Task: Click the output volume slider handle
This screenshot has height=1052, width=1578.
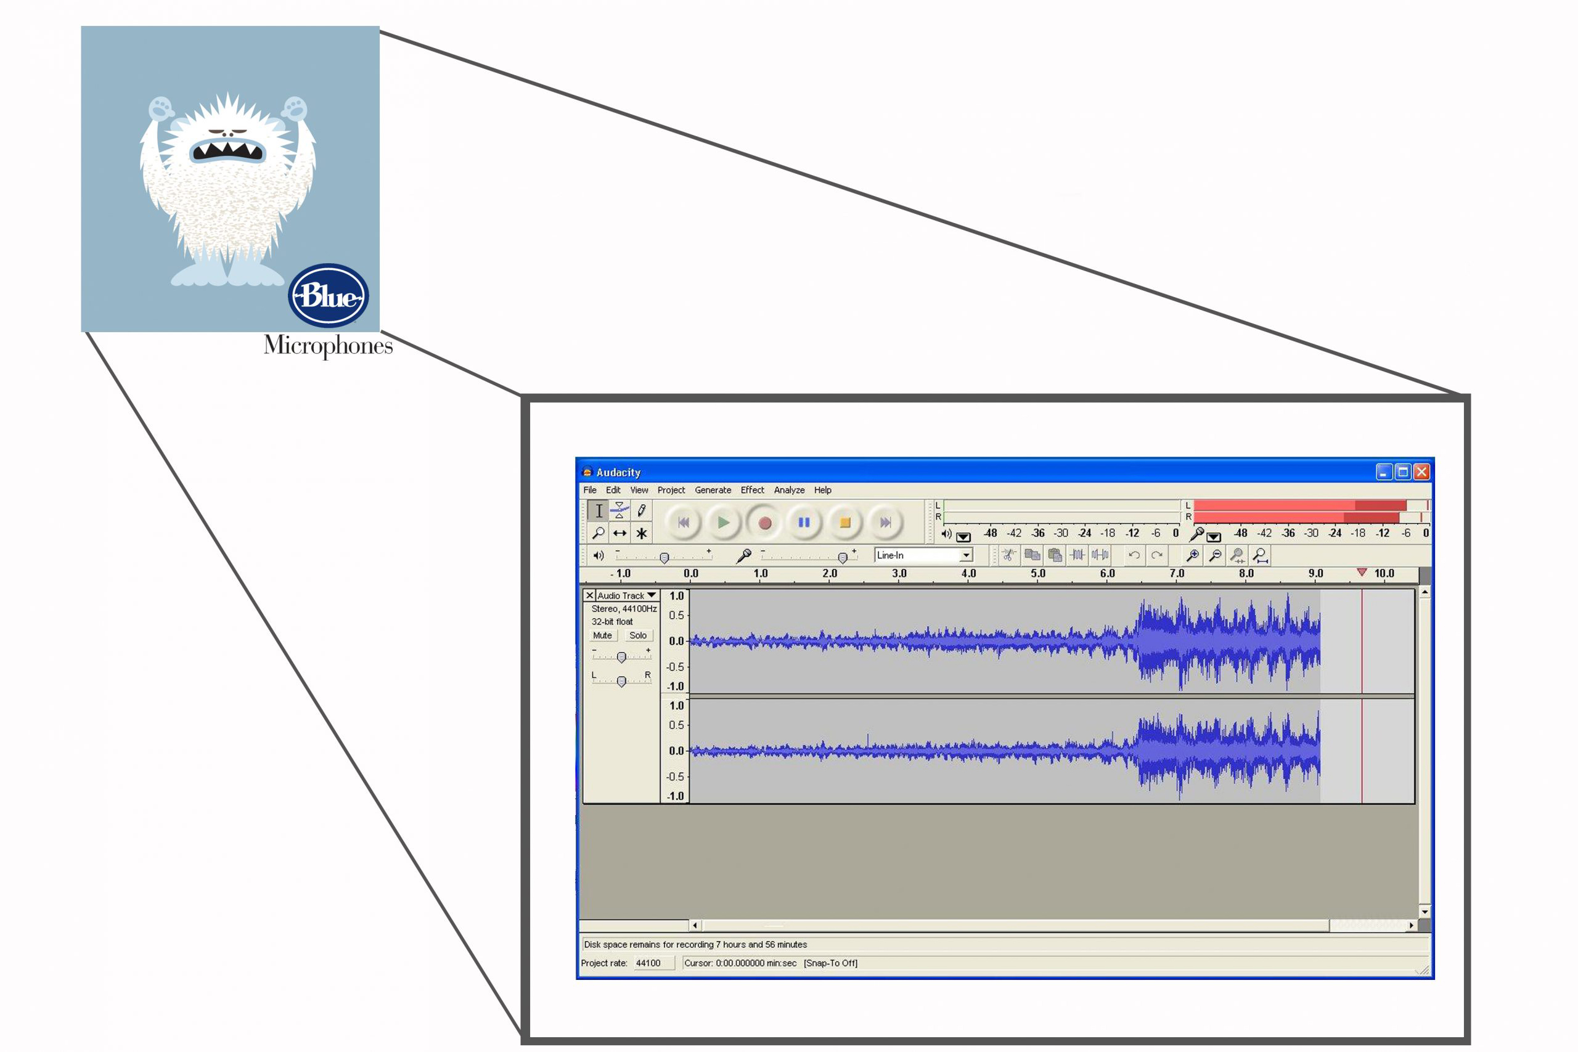Action: (x=664, y=558)
